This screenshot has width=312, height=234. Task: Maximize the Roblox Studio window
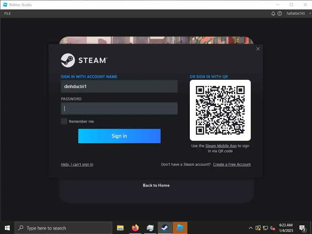pos(291,5)
